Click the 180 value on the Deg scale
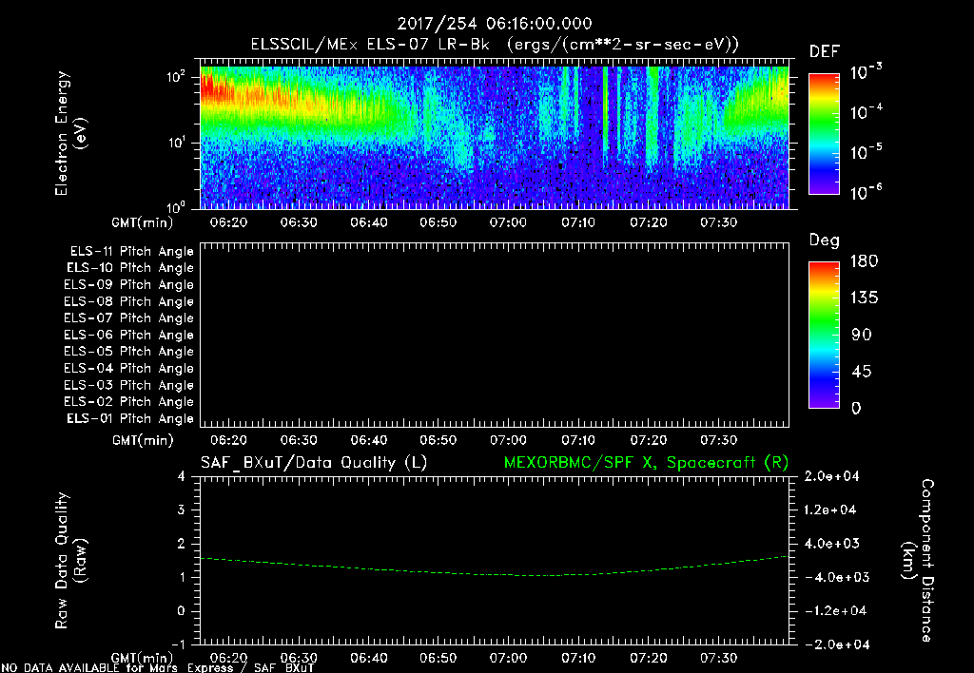 (x=864, y=261)
